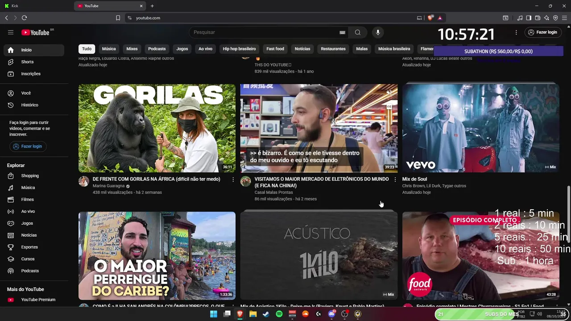Open the Mix de Soul vevo thumbnail

point(481,128)
